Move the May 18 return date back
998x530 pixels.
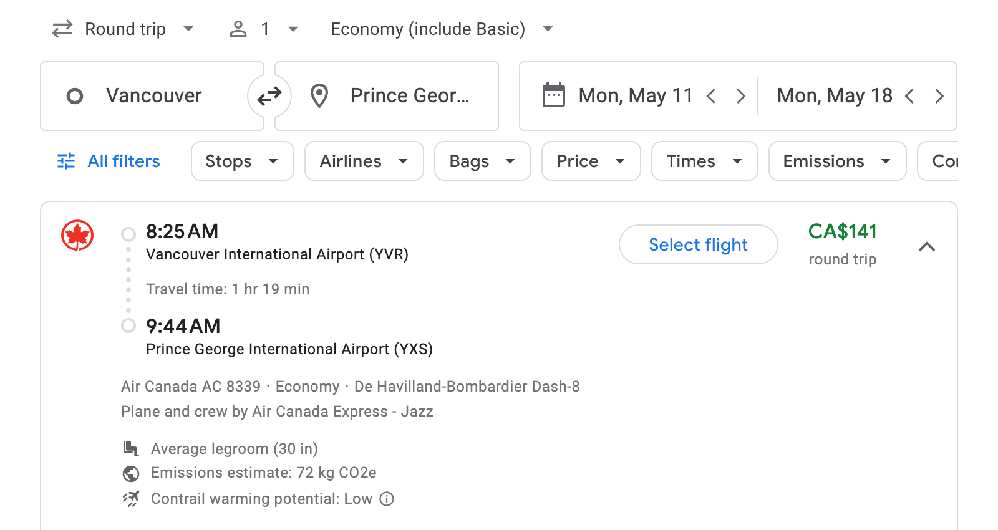tap(911, 95)
